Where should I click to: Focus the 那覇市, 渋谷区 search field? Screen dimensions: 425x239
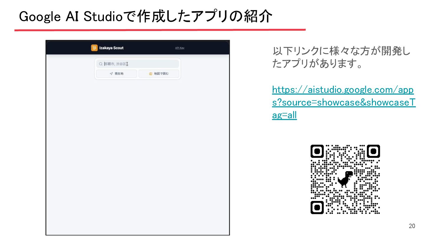point(138,64)
